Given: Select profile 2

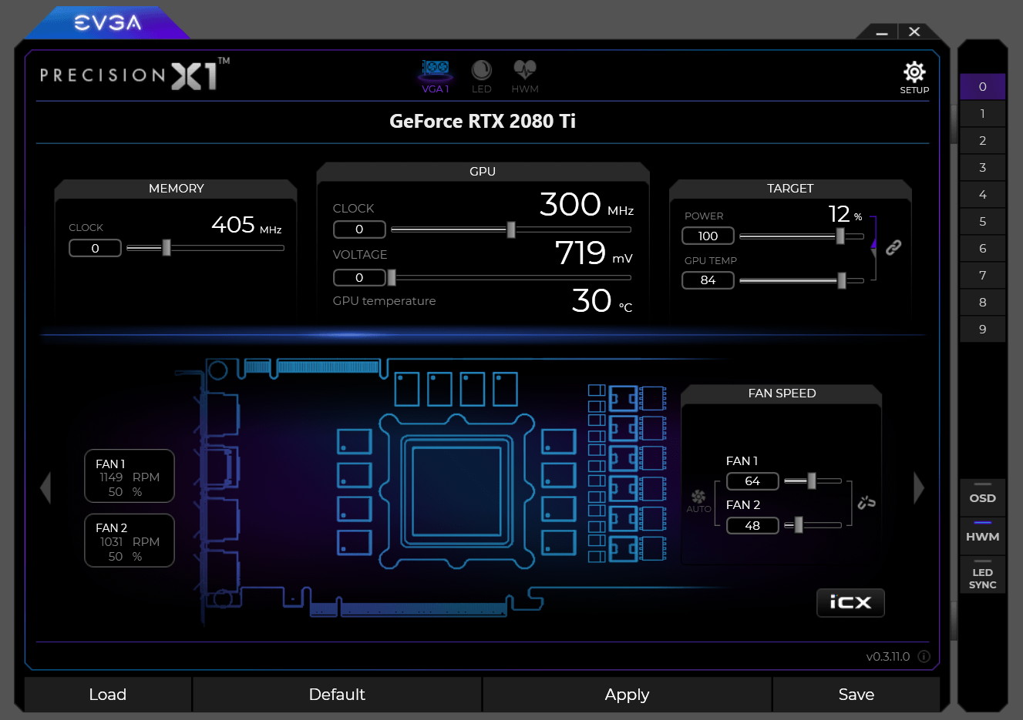Looking at the screenshot, I should [982, 140].
